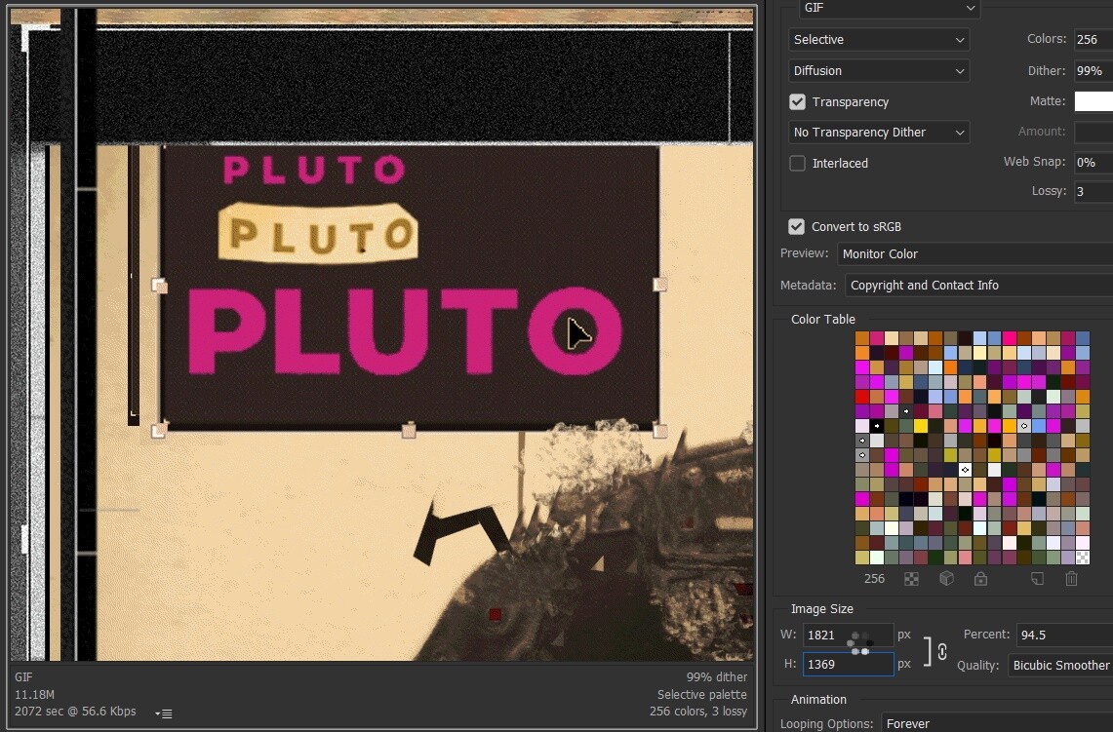The image size is (1113, 732).
Task: Click the 256 color count below Color Table
Action: (x=874, y=579)
